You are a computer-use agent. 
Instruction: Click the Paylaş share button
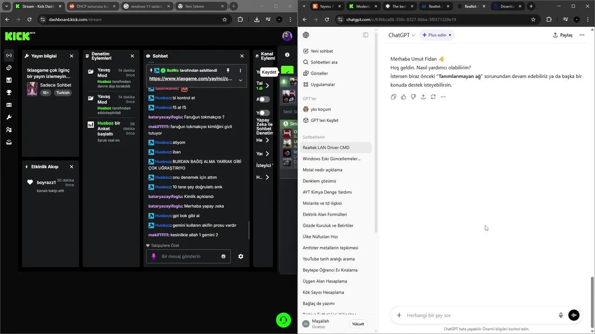coord(562,35)
